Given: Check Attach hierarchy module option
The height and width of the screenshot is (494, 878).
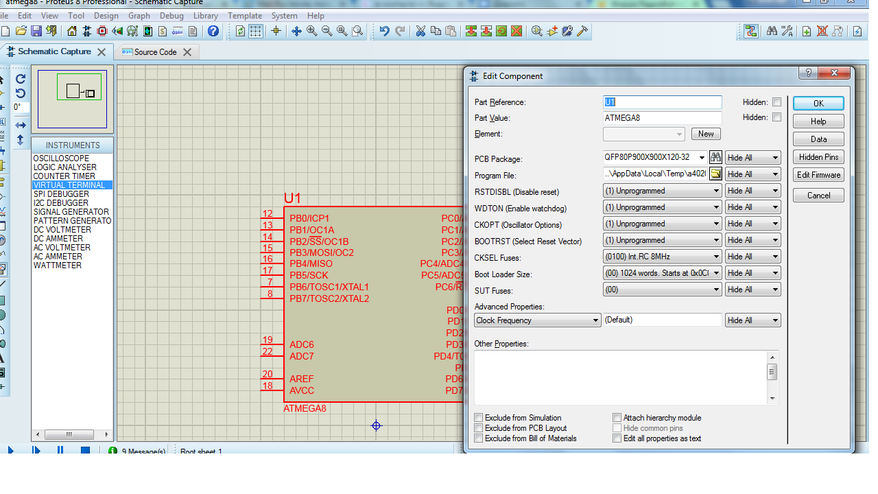Looking at the screenshot, I should point(617,418).
